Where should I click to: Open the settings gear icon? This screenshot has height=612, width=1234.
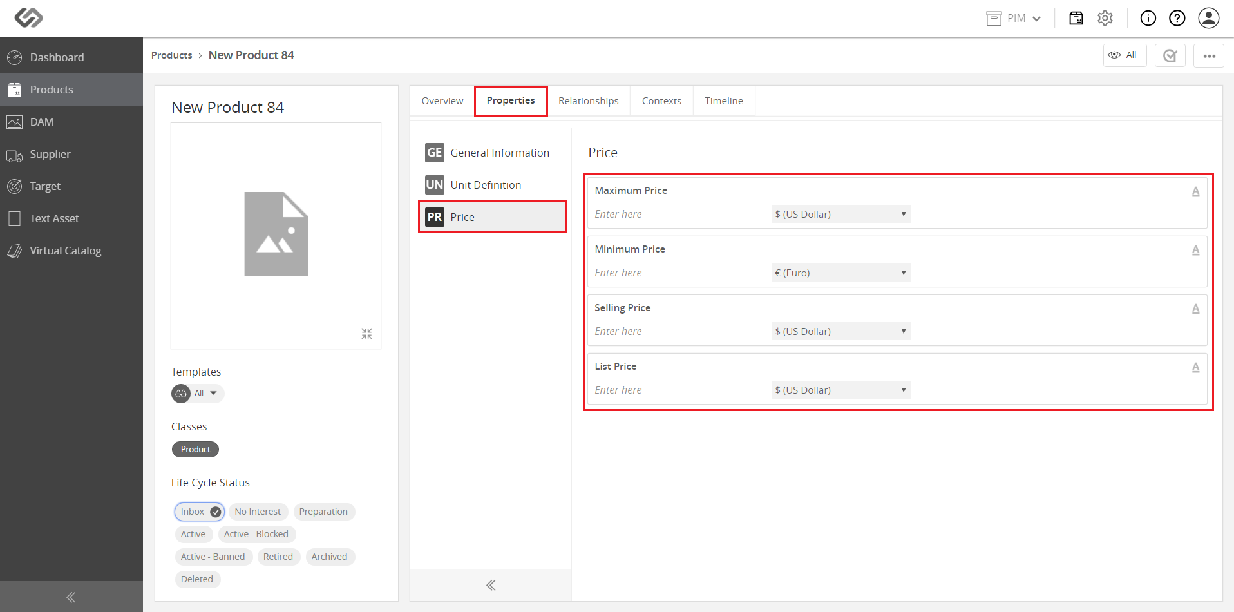[1105, 18]
